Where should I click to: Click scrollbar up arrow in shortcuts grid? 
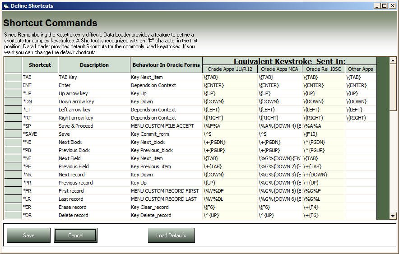[x=393, y=60]
